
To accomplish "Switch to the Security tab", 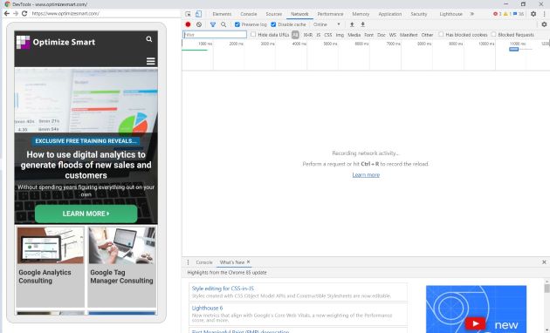I will point(419,14).
